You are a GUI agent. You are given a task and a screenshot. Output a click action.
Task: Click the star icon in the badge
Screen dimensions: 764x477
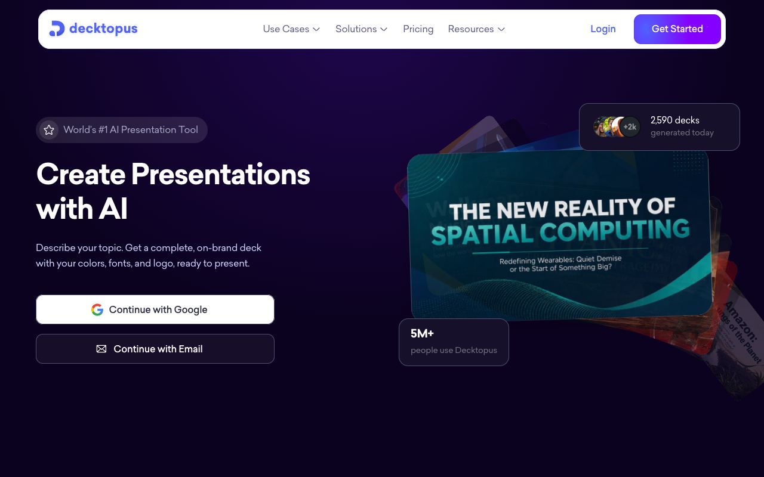[49, 130]
